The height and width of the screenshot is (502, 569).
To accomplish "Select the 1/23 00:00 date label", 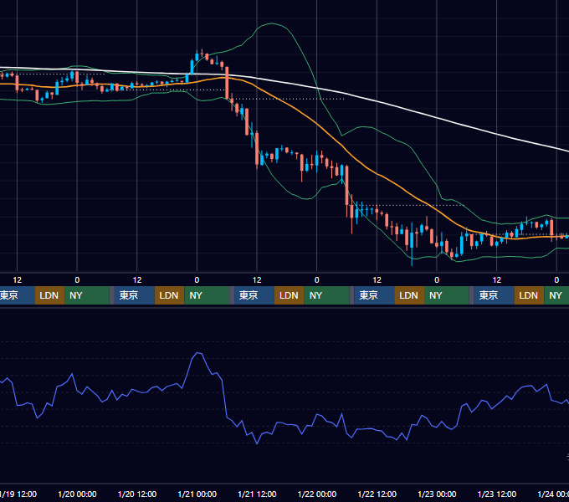I will 437,494.
